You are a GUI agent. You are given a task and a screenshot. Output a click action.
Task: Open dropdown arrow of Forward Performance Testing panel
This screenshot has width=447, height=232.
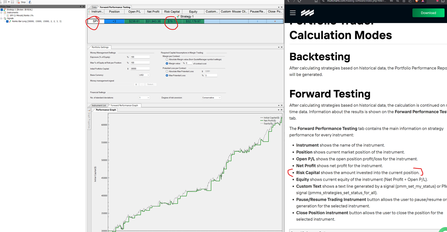[279, 7]
